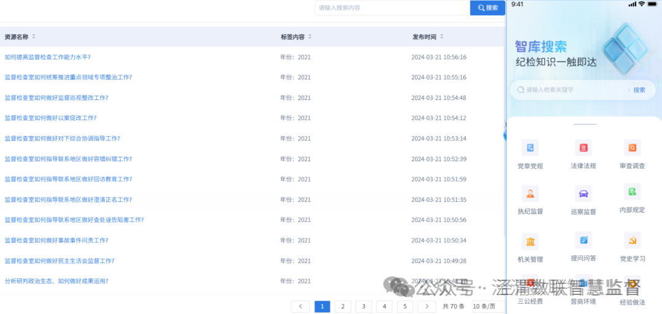Image resolution: width=662 pixels, height=314 pixels.
Task: Open link 监督检查室如何统筹推进重点领域专项整治工作?
Action: pyautogui.click(x=69, y=77)
